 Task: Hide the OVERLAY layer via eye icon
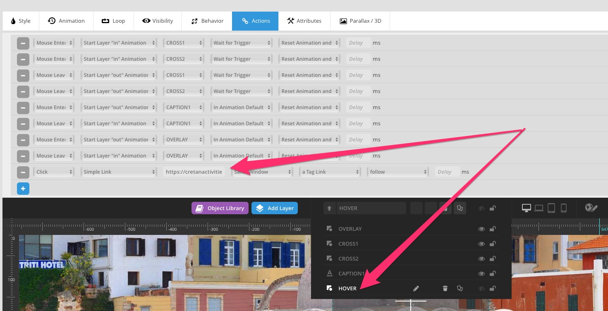(x=481, y=229)
